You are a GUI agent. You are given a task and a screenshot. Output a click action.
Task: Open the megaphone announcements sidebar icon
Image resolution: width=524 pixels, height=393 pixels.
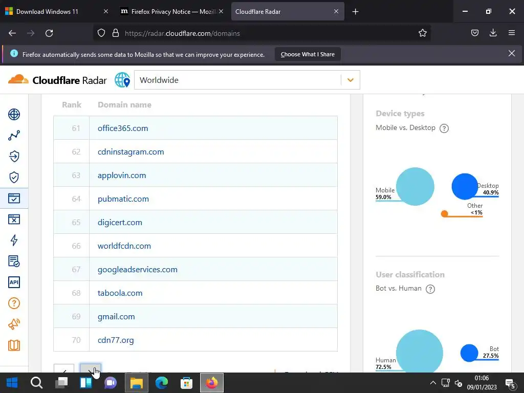14,324
